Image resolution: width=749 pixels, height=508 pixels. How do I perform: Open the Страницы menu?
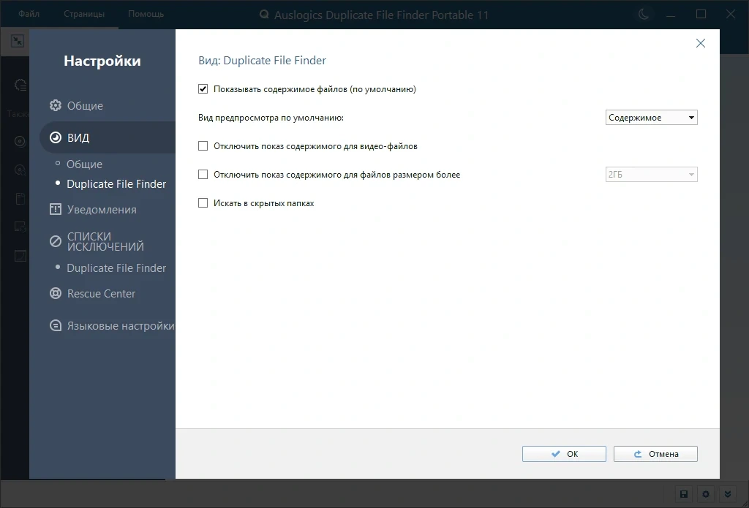(x=84, y=14)
